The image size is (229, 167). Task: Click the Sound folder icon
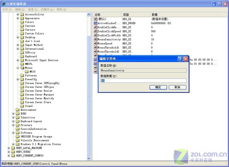coord(22,106)
